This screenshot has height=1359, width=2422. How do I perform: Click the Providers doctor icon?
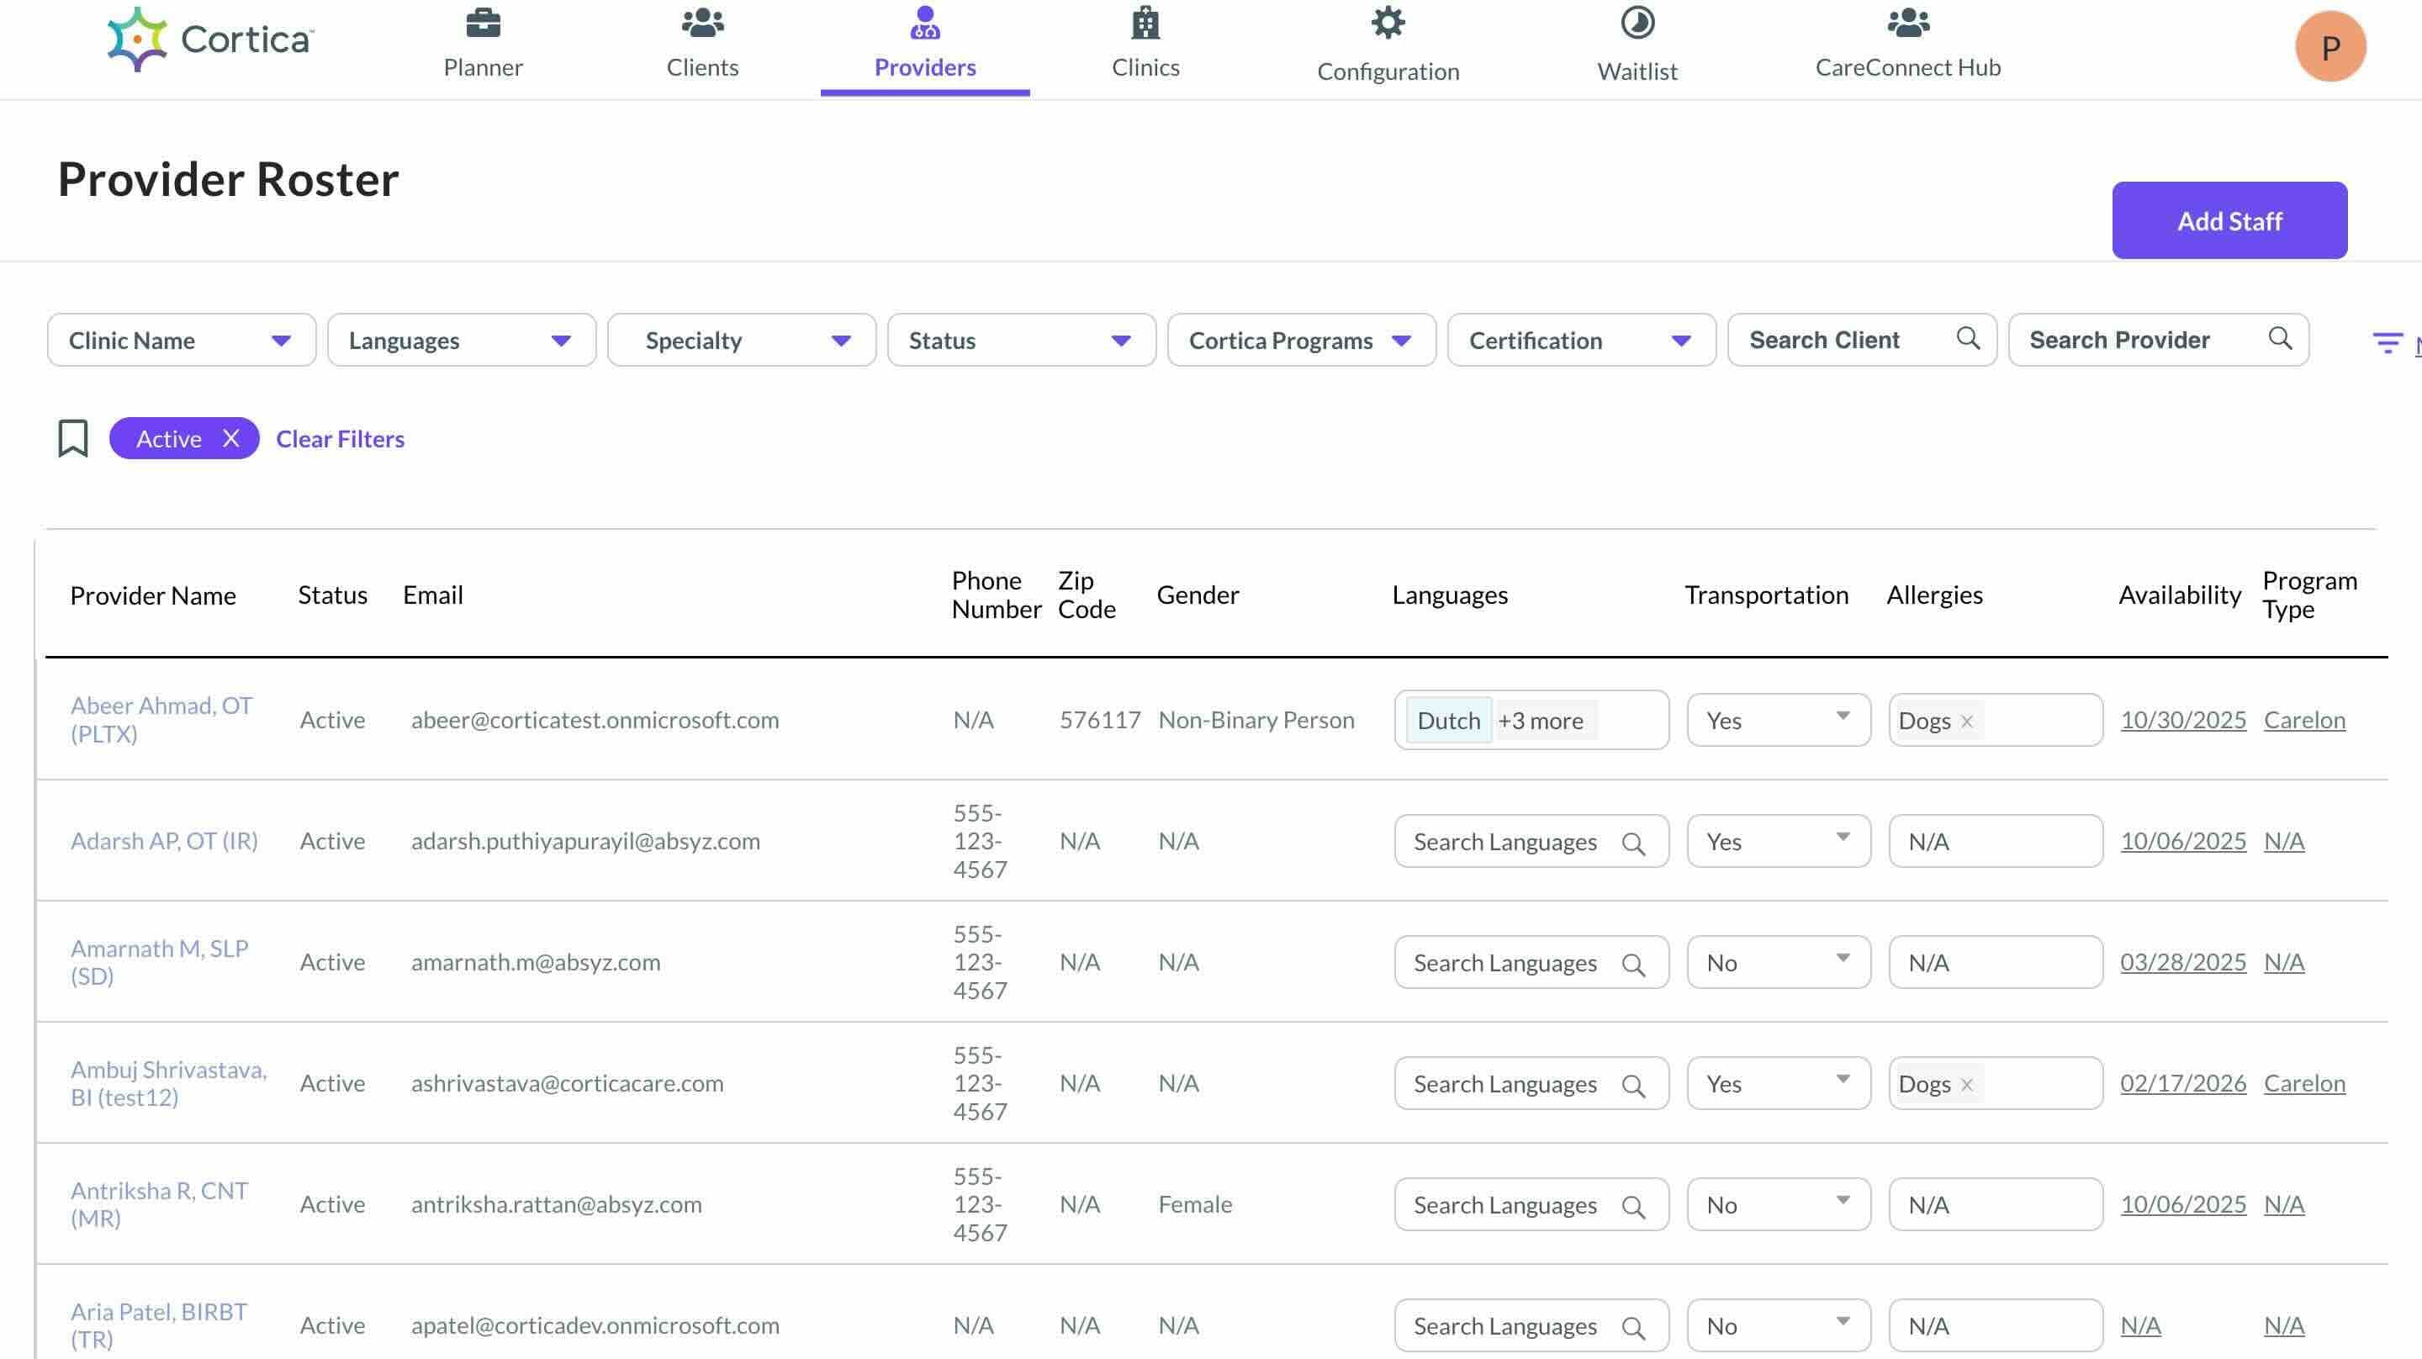click(x=925, y=23)
